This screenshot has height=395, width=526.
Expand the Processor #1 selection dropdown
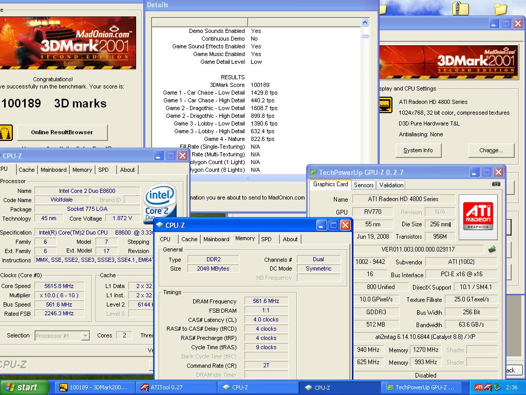pos(86,335)
